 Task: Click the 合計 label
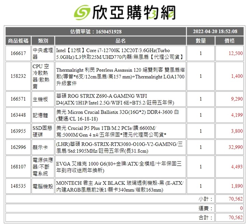(206, 218)
